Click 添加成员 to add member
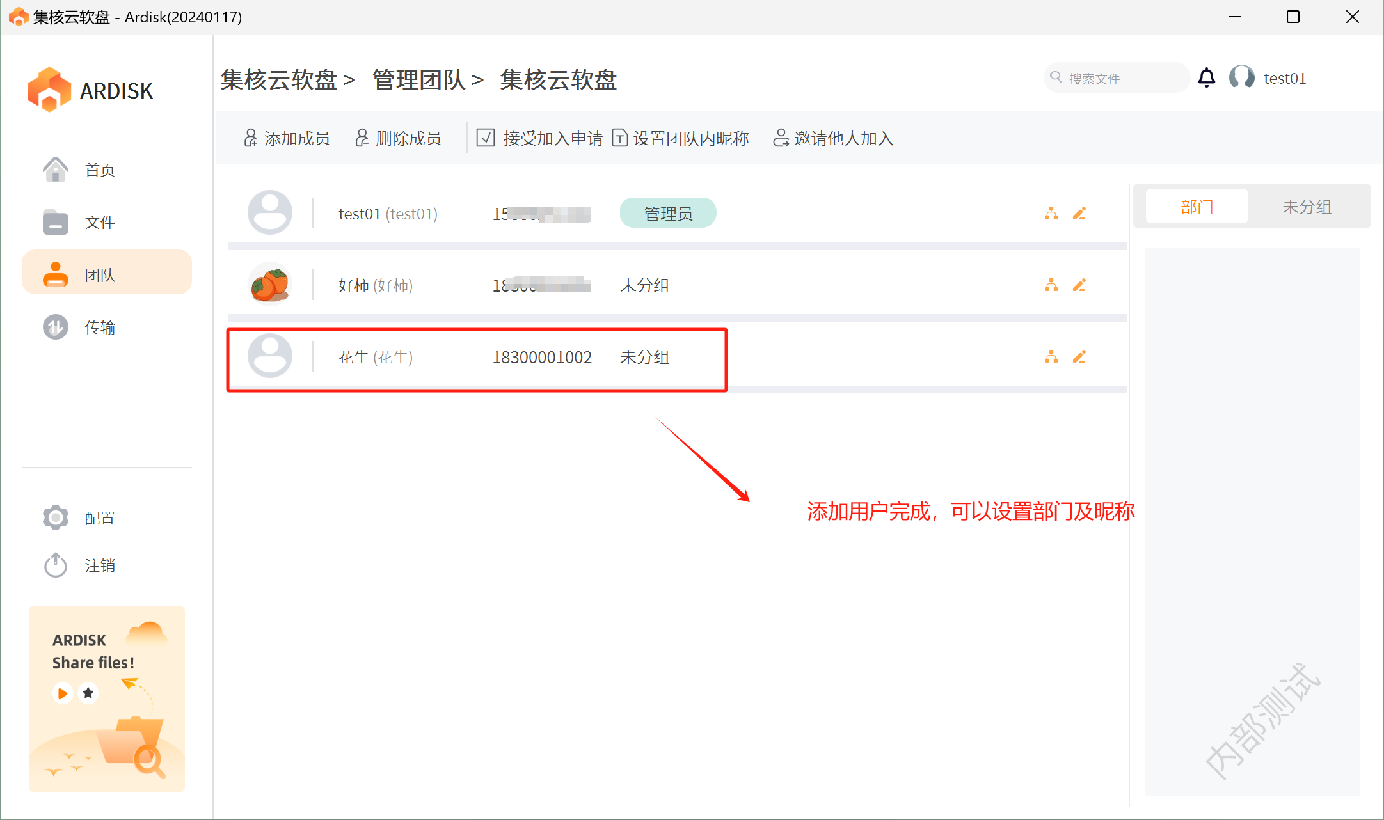Viewport: 1384px width, 820px height. [x=287, y=138]
